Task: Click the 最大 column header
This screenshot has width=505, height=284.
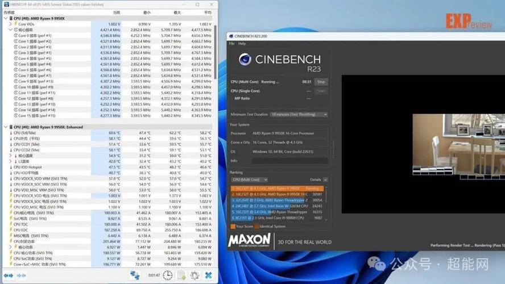Action: tap(177, 12)
